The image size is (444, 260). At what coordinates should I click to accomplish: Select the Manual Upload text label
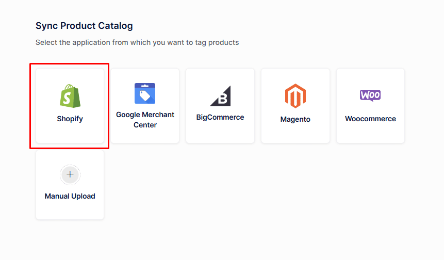pyautogui.click(x=70, y=196)
